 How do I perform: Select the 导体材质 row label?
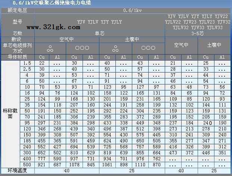click(x=17, y=57)
